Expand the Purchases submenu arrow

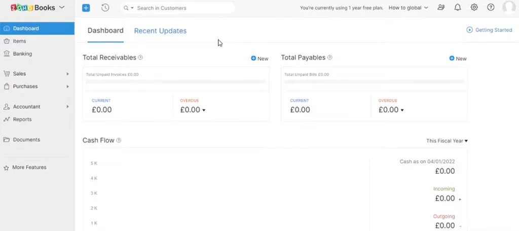coord(67,86)
